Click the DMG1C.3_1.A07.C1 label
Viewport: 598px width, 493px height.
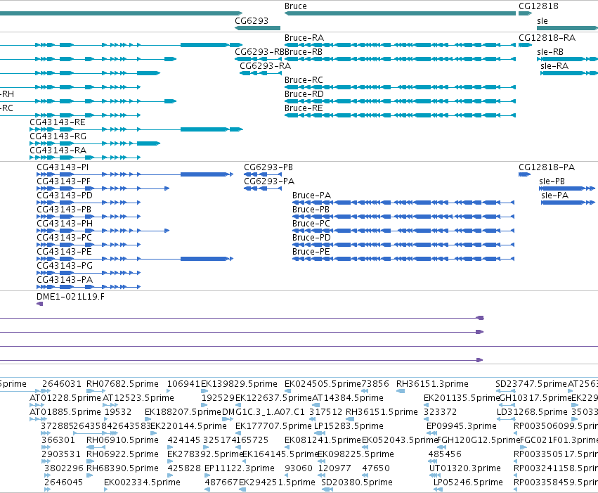coord(264,412)
